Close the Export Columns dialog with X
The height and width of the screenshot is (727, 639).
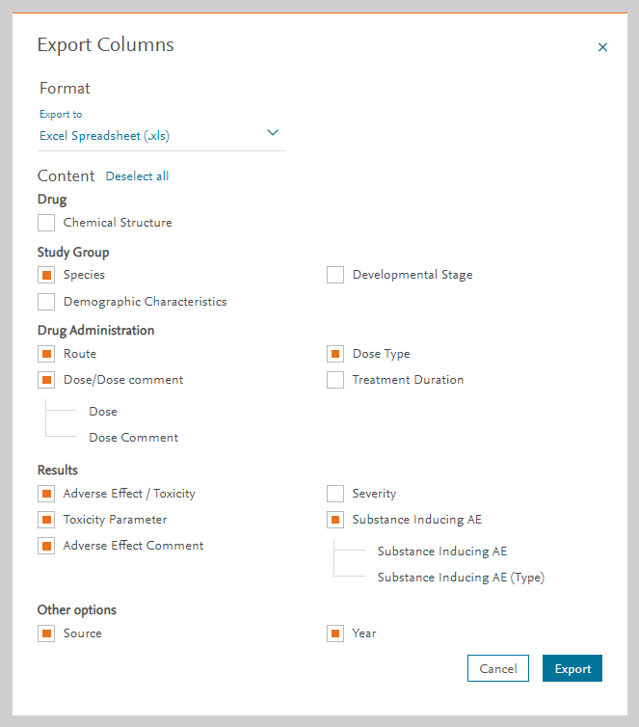(602, 47)
